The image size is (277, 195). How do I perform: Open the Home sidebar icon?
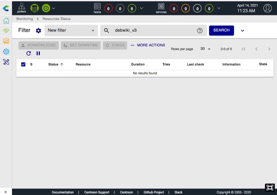pos(6,21)
